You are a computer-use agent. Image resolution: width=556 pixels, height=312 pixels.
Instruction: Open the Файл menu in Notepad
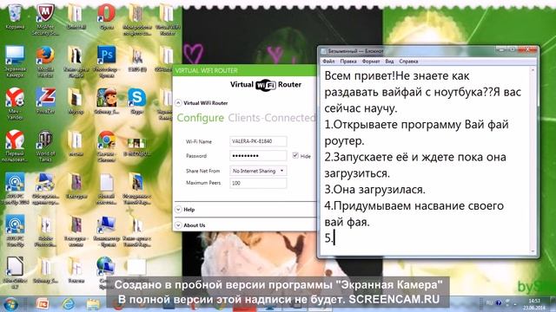[328, 62]
